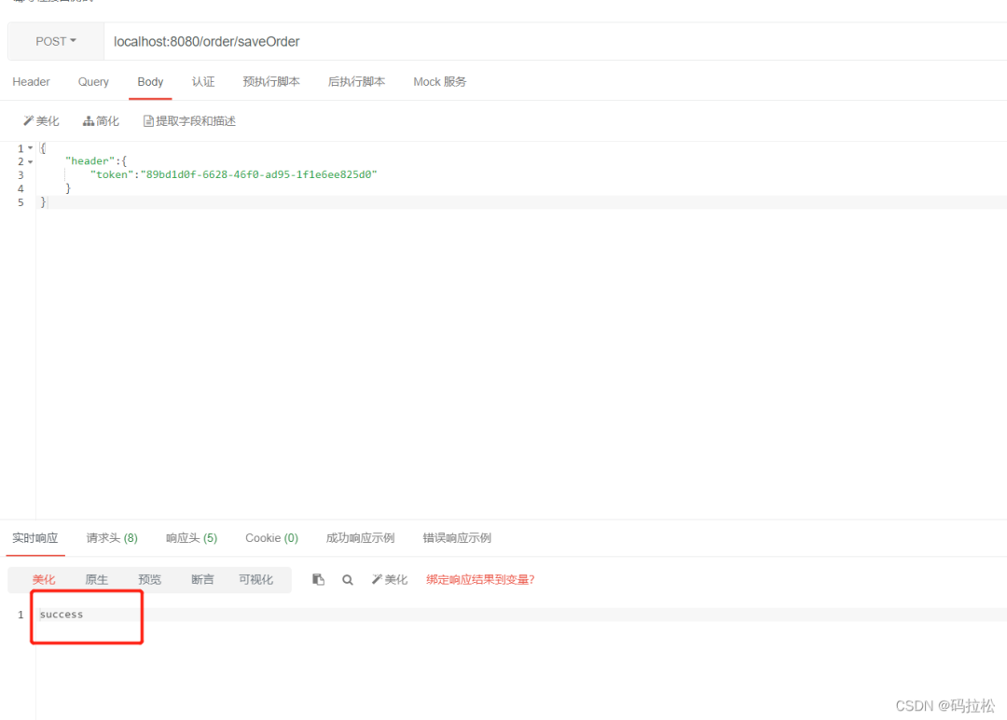Open the 预执行脚本 tab

pos(271,81)
